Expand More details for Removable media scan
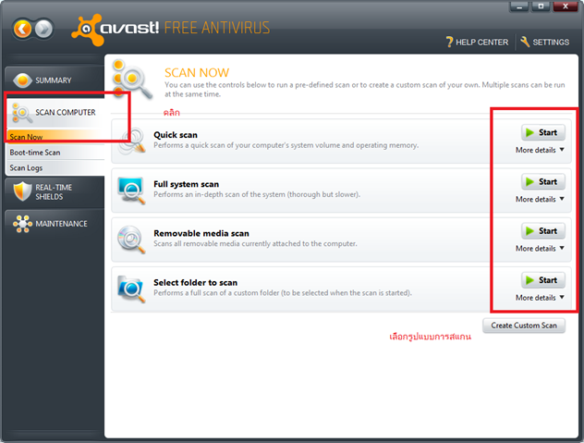 (x=540, y=248)
